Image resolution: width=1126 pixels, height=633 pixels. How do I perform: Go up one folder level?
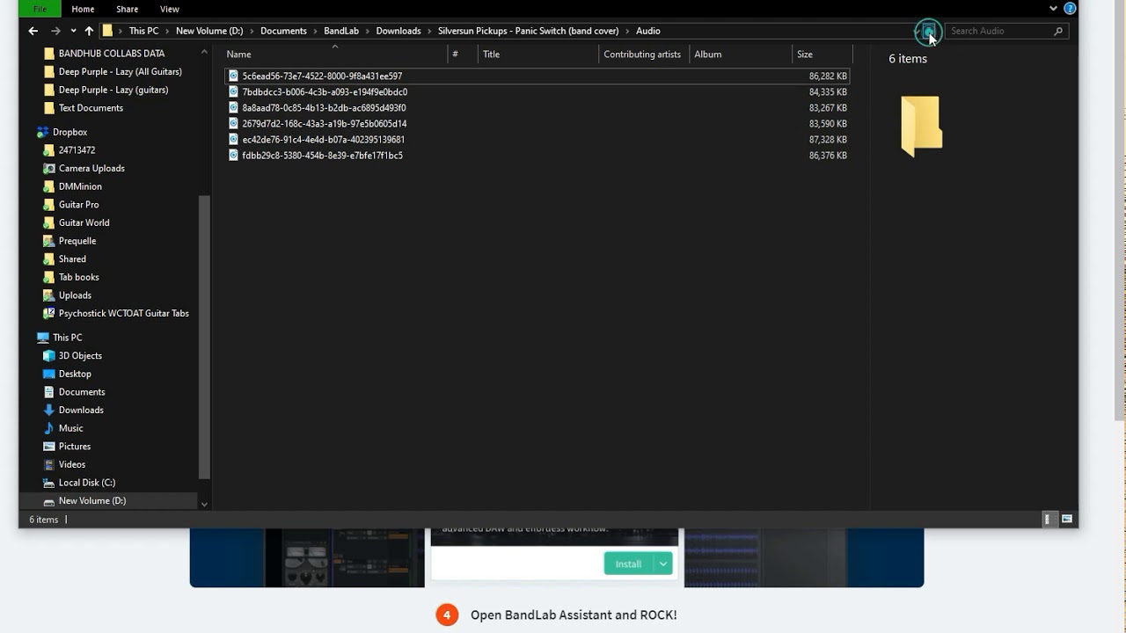coord(89,31)
